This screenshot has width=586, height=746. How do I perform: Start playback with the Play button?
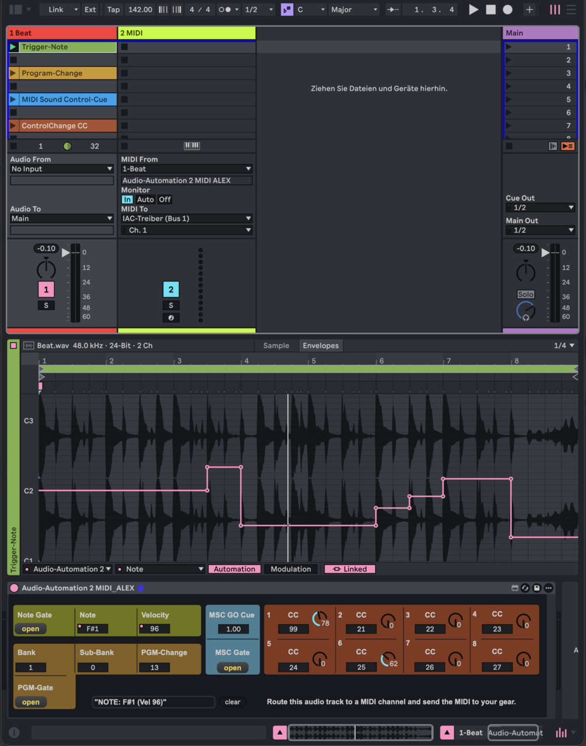tap(473, 9)
